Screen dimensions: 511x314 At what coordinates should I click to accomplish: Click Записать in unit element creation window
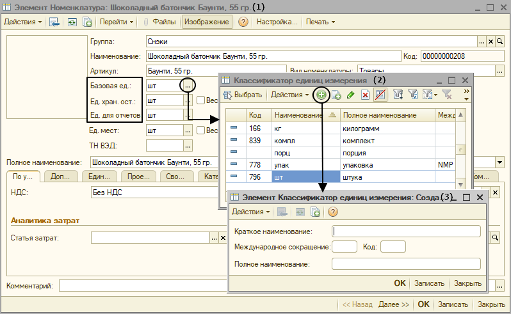point(429,283)
